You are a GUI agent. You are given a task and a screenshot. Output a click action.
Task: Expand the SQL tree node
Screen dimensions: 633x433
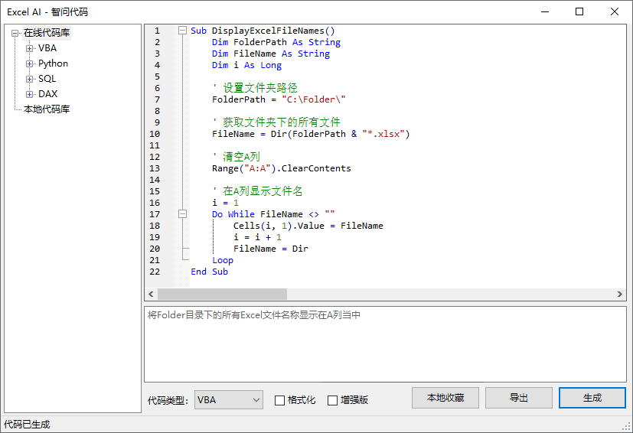pyautogui.click(x=30, y=79)
